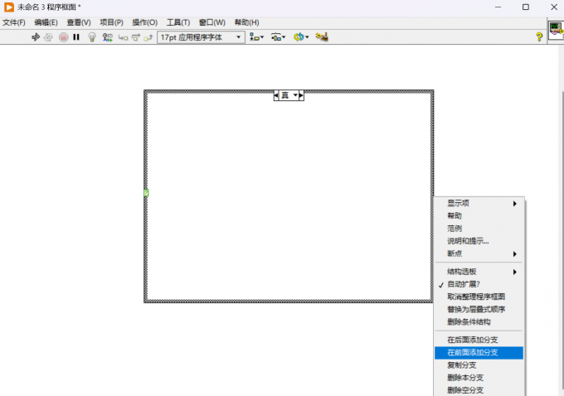Image resolution: width=564 pixels, height=396 pixels.
Task: Click the Abort Execution red button
Action: pyautogui.click(x=63, y=37)
